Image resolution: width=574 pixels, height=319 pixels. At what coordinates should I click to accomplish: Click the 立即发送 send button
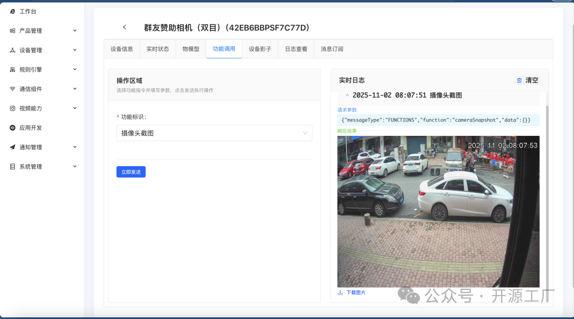131,171
